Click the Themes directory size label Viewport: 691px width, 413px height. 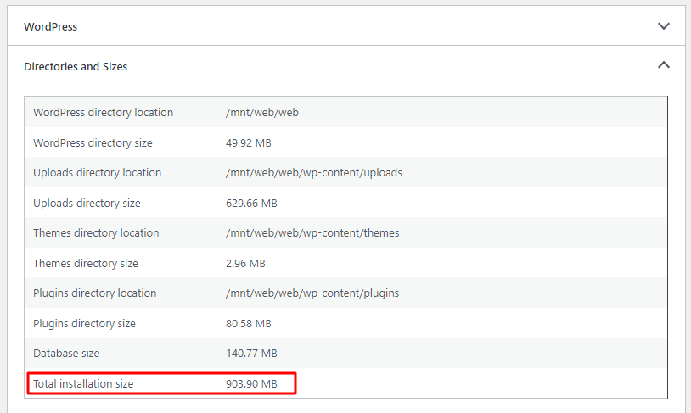[x=86, y=263]
